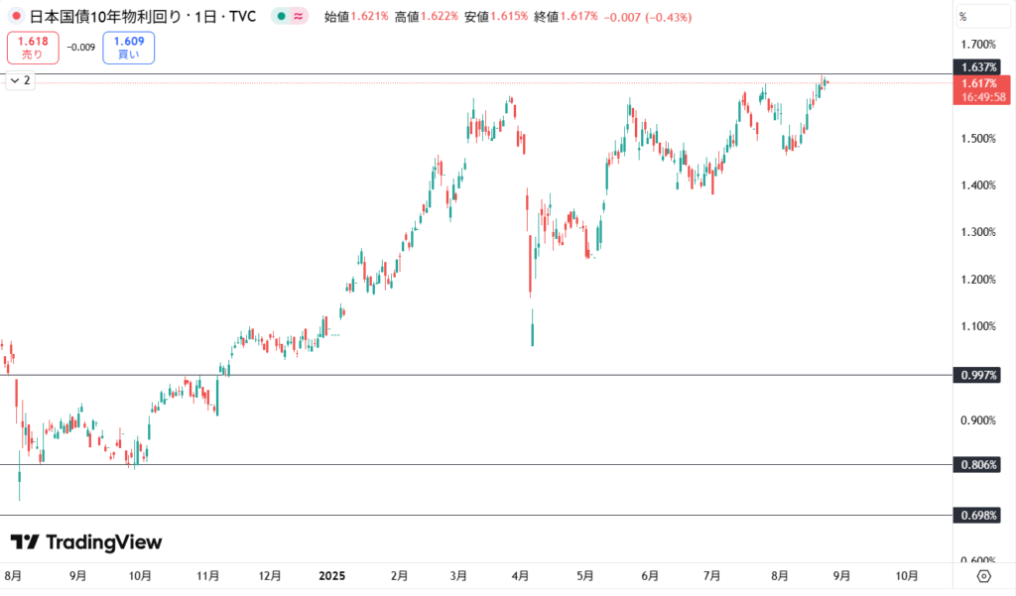
Task: Click the 0.900% price axis label
Action: point(978,420)
